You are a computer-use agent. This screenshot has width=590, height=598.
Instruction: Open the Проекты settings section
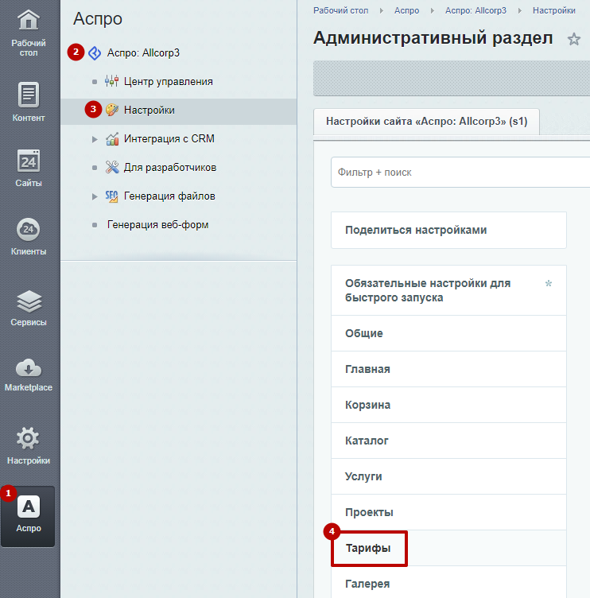[x=448, y=512]
